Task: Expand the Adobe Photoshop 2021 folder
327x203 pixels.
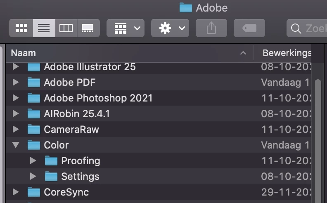Action: 16,98
